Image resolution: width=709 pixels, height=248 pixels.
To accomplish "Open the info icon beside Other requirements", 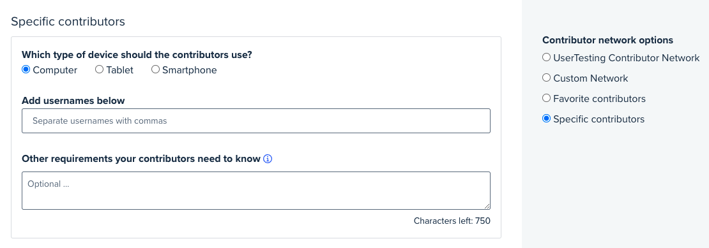I will (x=268, y=159).
